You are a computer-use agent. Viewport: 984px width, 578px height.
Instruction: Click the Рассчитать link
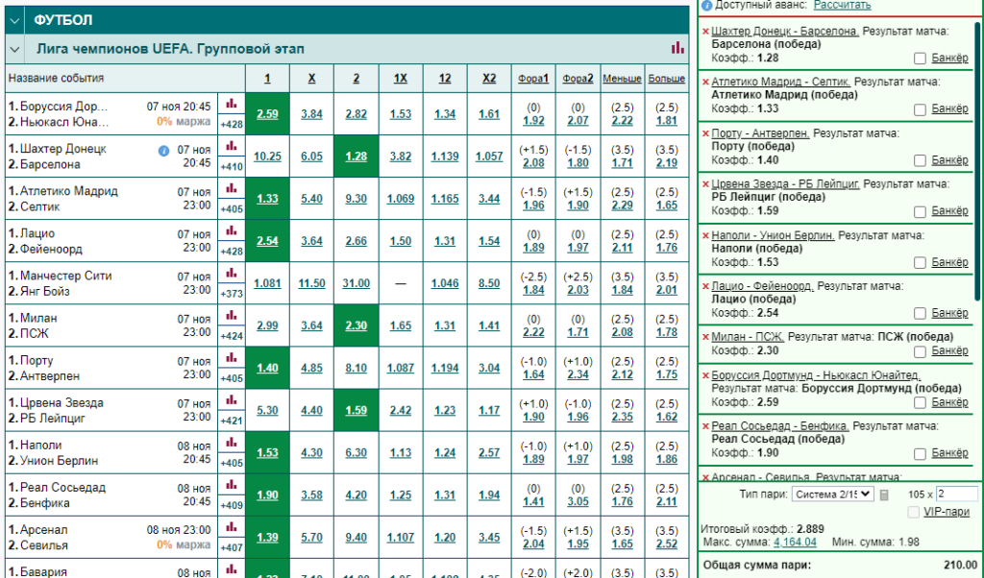point(842,5)
